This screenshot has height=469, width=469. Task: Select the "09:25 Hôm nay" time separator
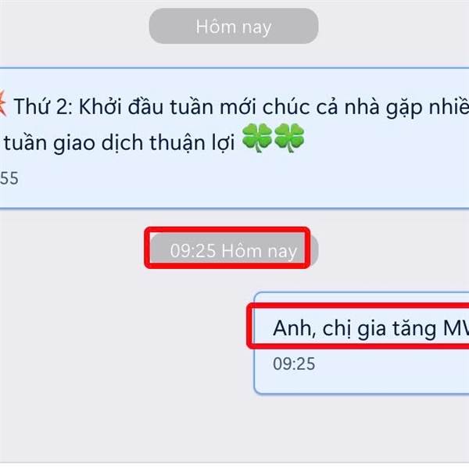coord(234,250)
